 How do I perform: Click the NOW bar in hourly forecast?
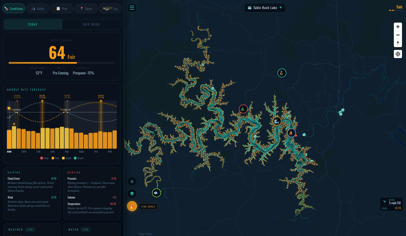(9, 139)
